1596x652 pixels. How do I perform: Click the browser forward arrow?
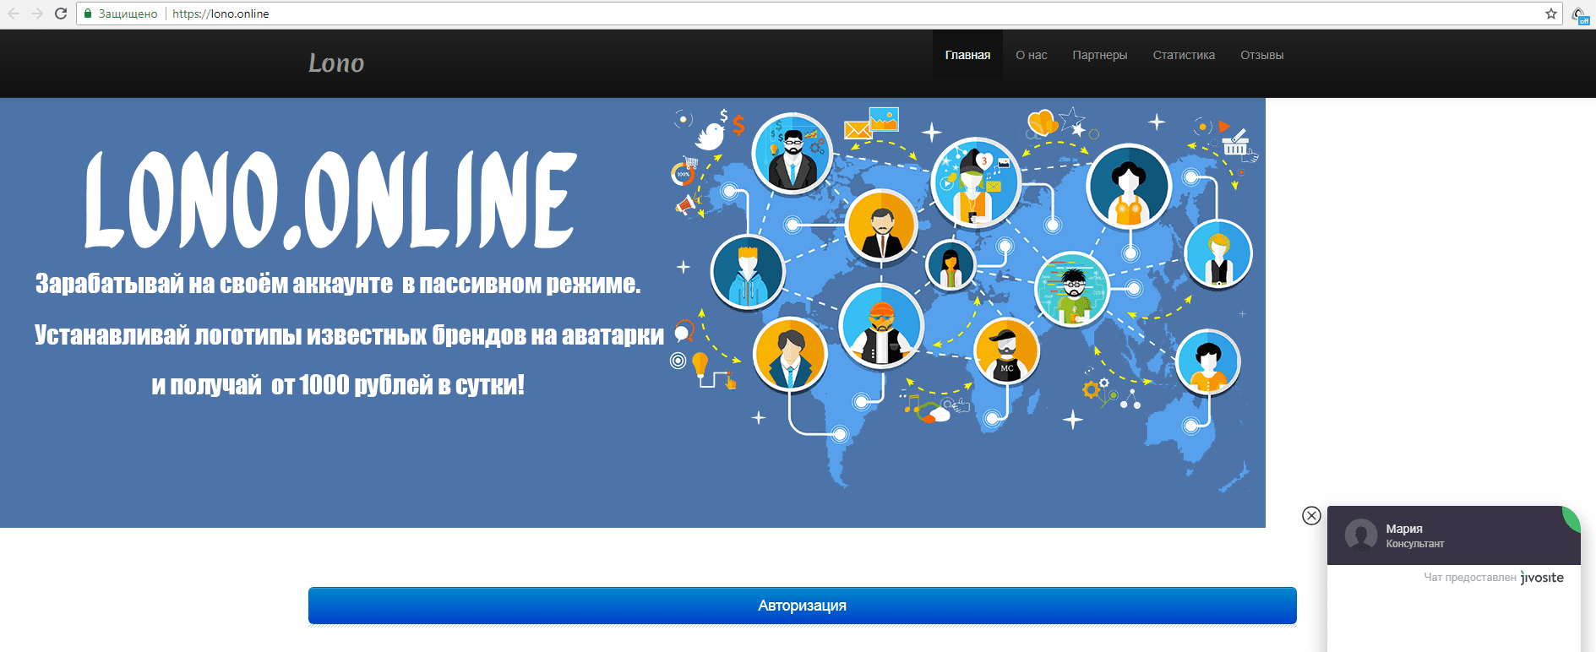click(x=37, y=14)
